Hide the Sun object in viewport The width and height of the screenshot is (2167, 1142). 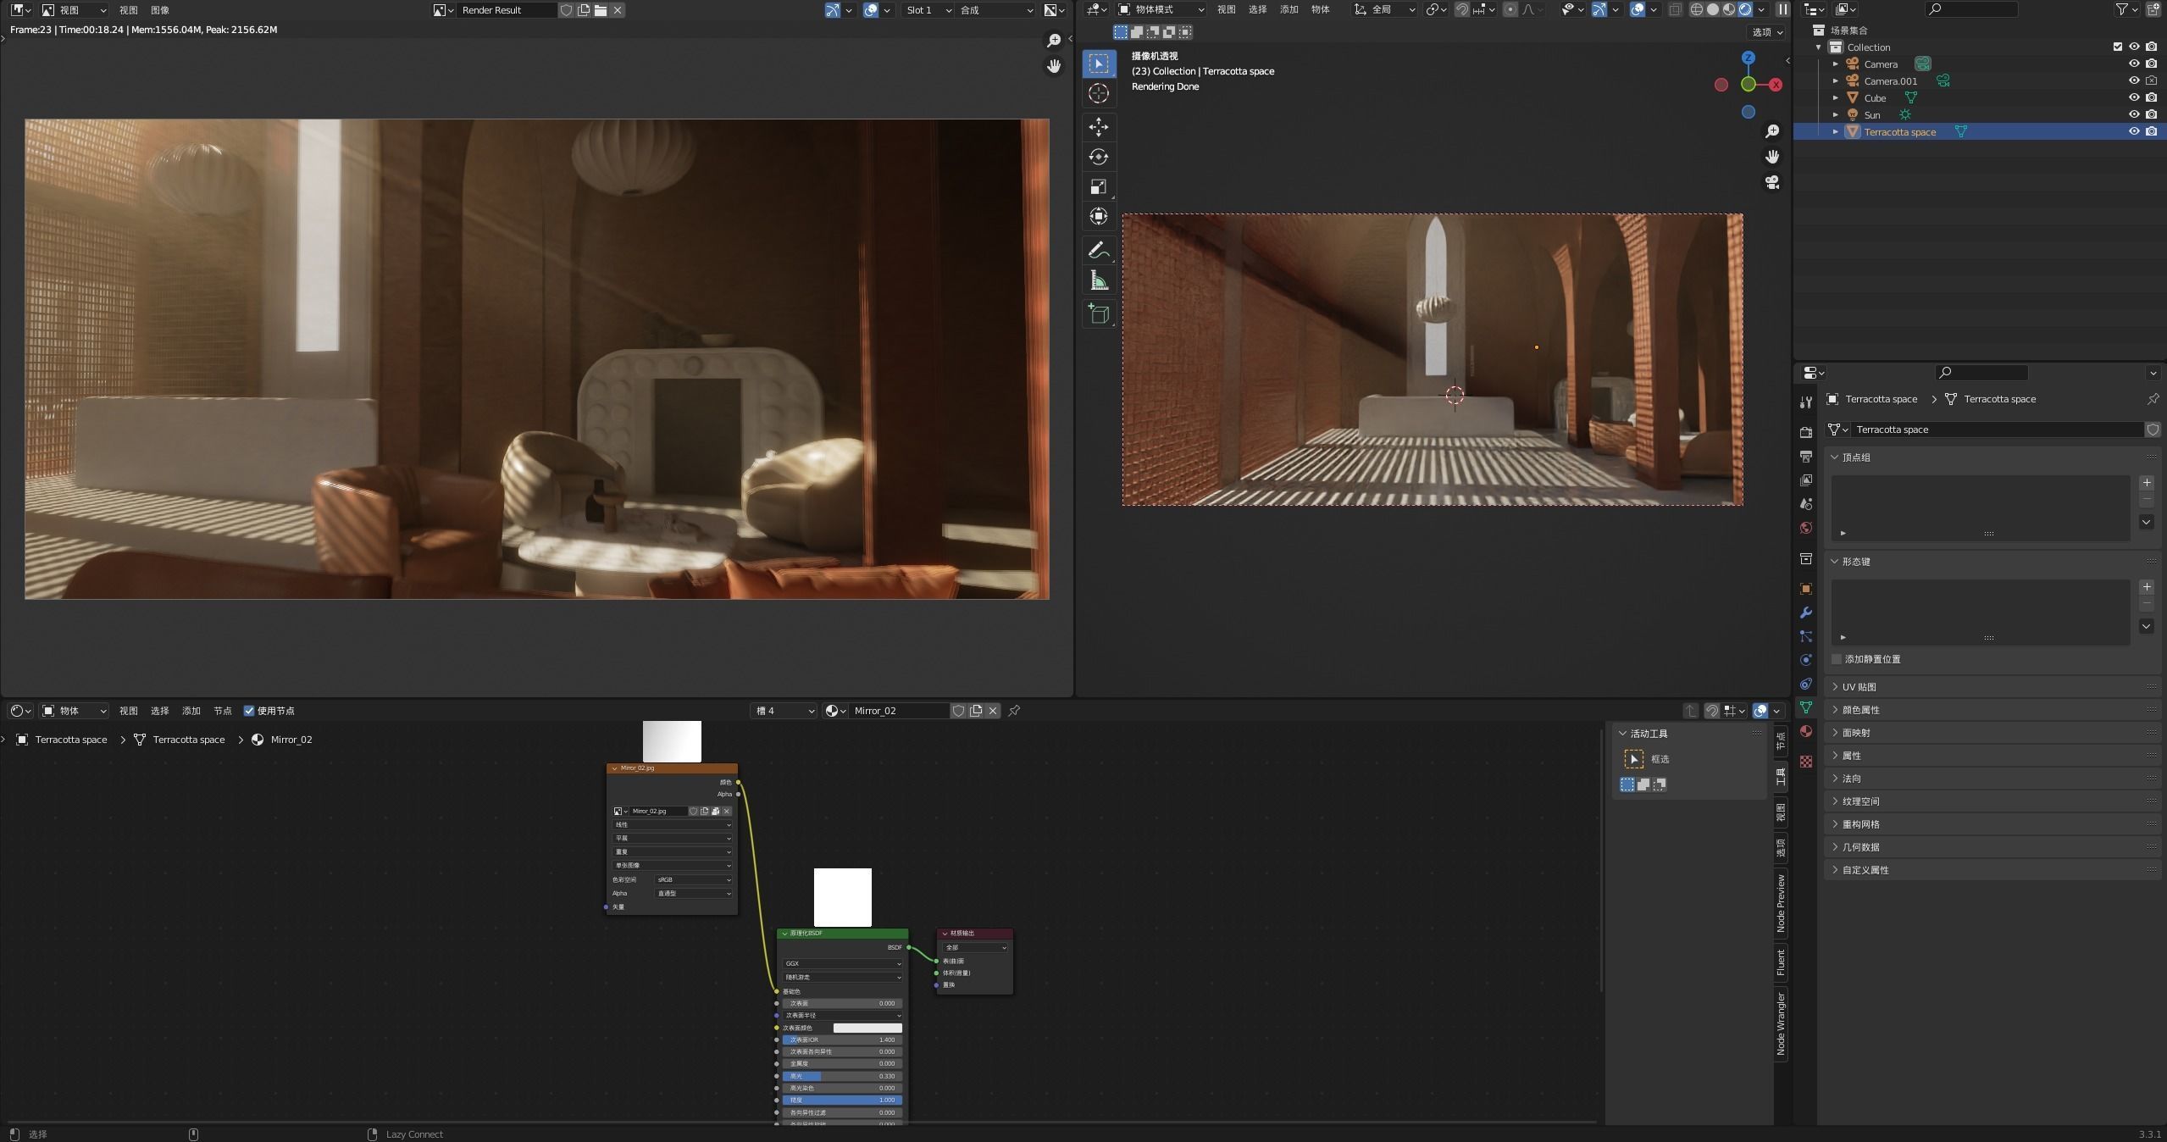pos(2134,114)
